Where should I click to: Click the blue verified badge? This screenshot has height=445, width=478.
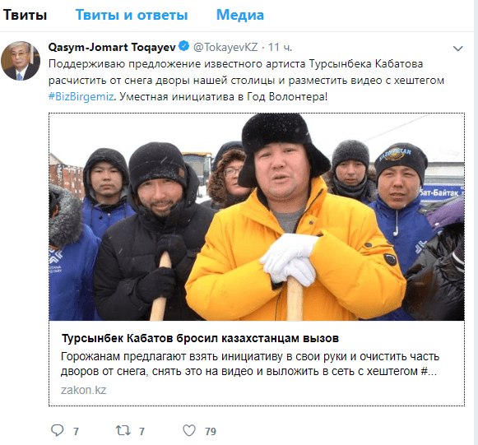(183, 46)
